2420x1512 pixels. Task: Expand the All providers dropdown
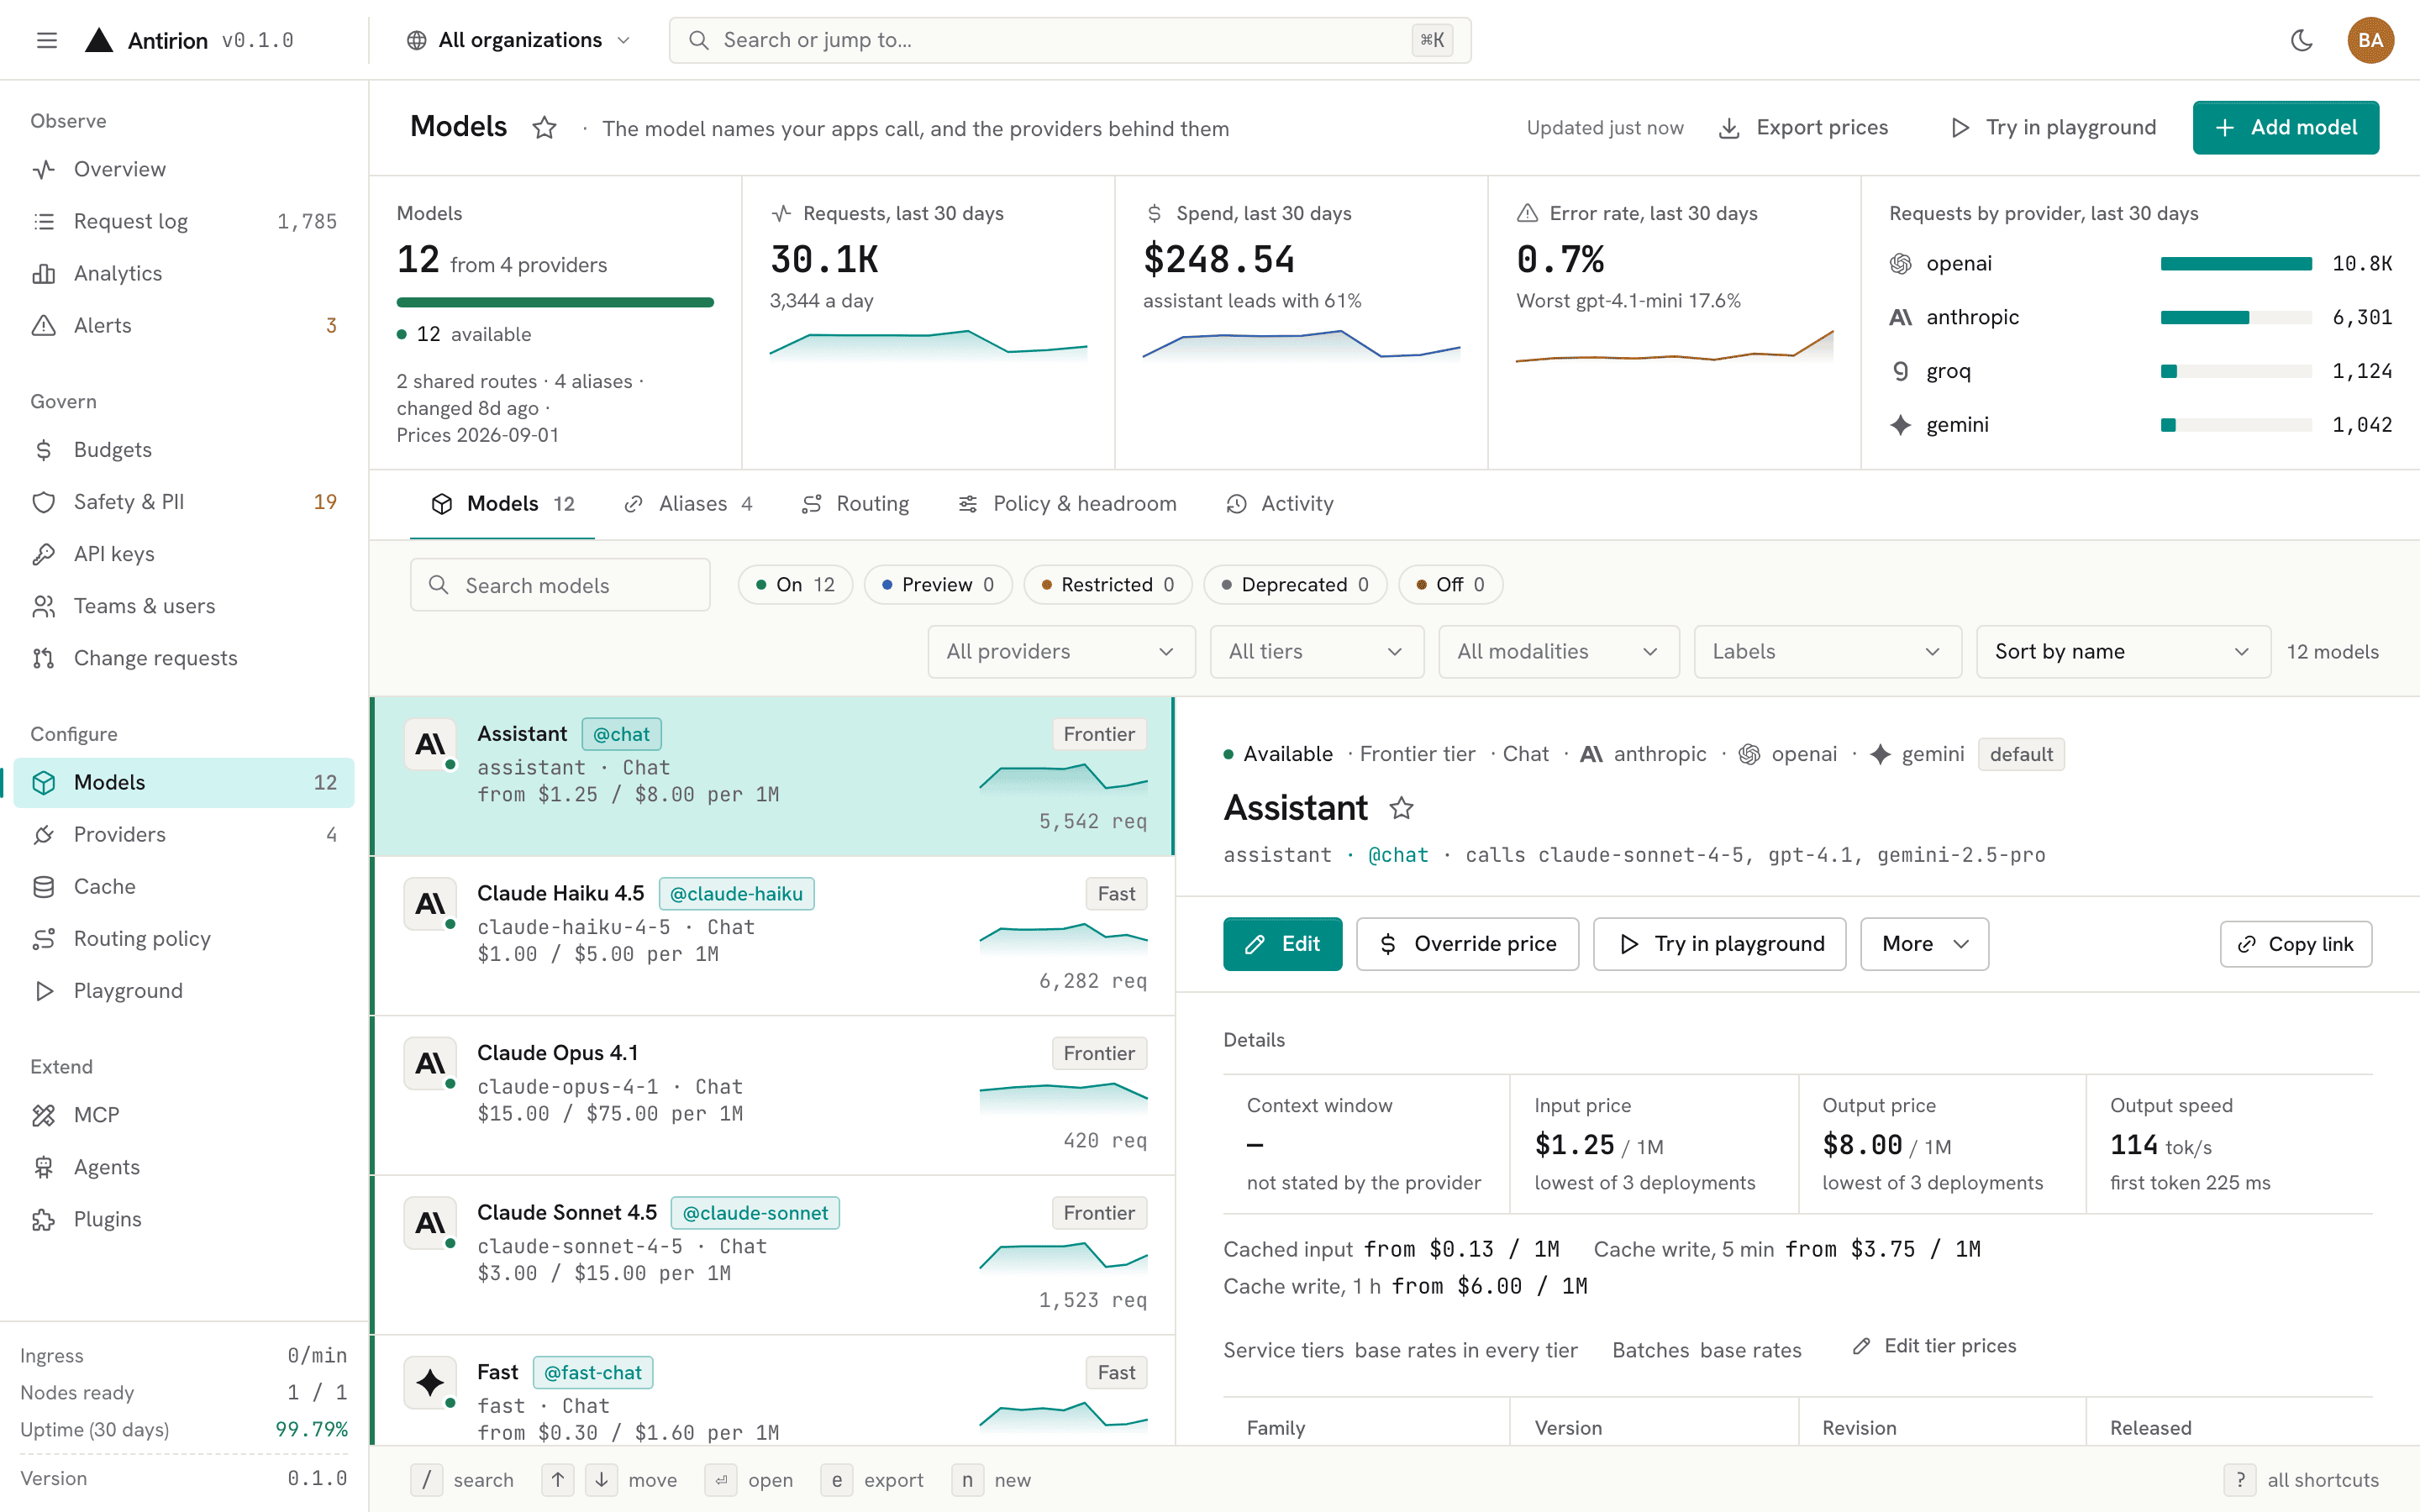point(1061,652)
